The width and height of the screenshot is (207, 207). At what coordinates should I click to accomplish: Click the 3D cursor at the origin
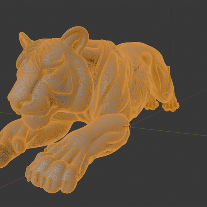pyautogui.click(x=128, y=126)
